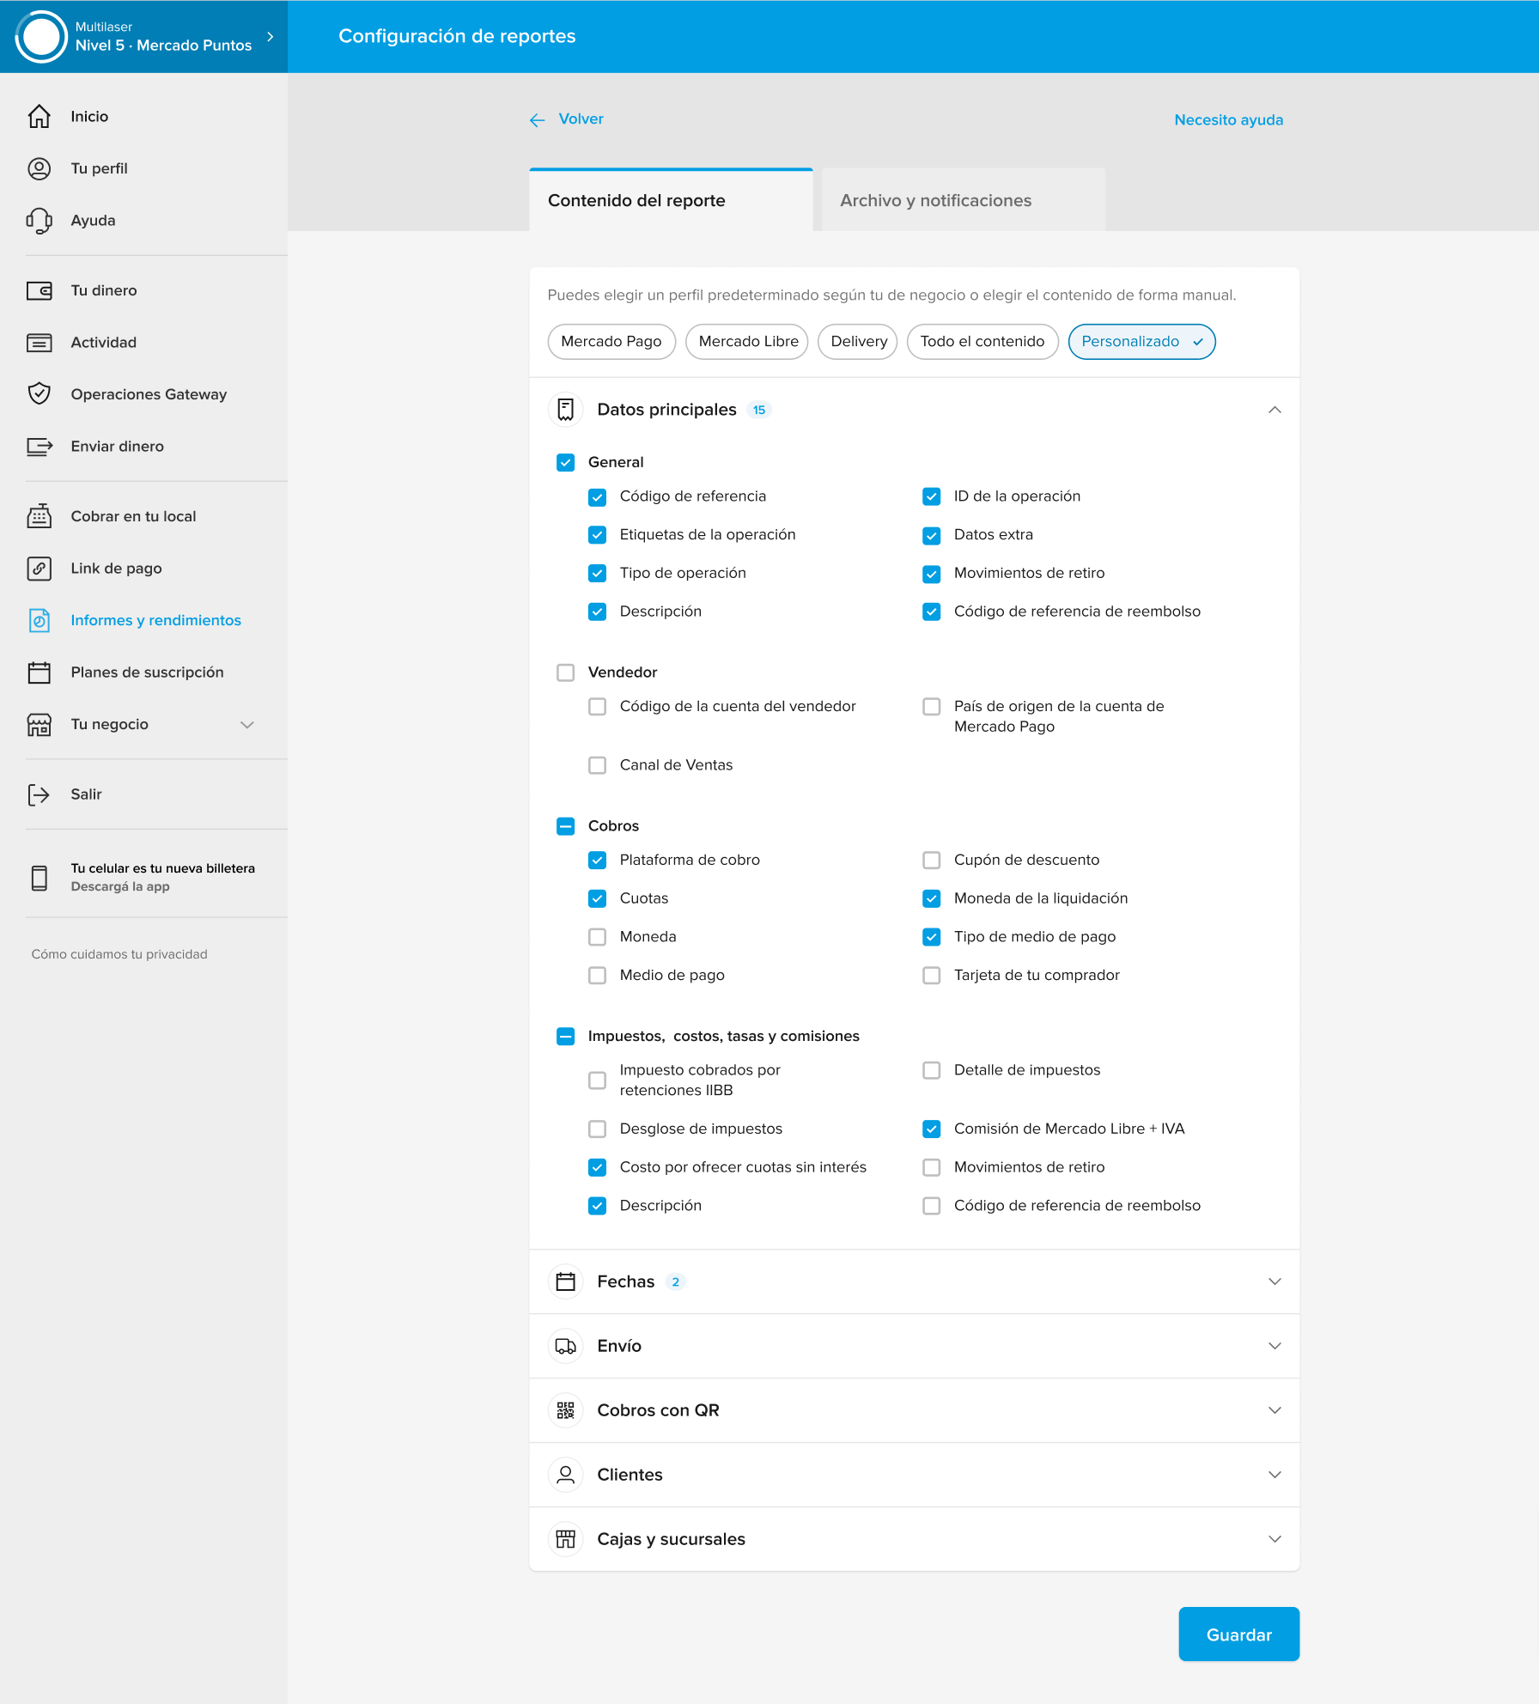The width and height of the screenshot is (1539, 1704).
Task: Uncheck the Código de referencia checkbox
Action: 597,496
